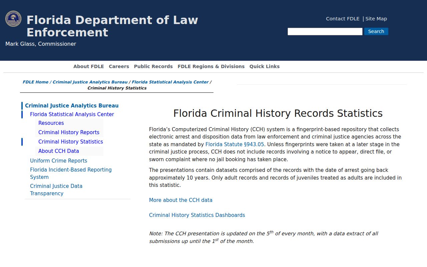Screen dimensions: 427x267
Task: Open Criminal Justice Analytics Bureau breadcrumb
Action: click(90, 82)
